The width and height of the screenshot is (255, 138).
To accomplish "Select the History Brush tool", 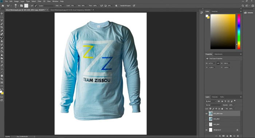I will click(x=2, y=45).
